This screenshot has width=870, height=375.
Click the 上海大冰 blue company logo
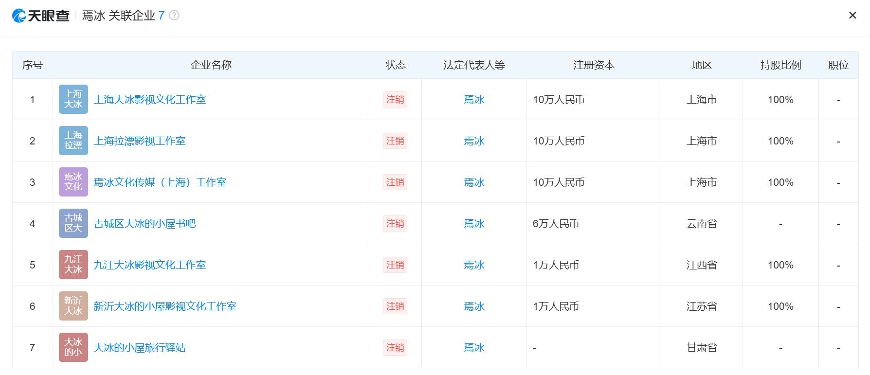[73, 99]
